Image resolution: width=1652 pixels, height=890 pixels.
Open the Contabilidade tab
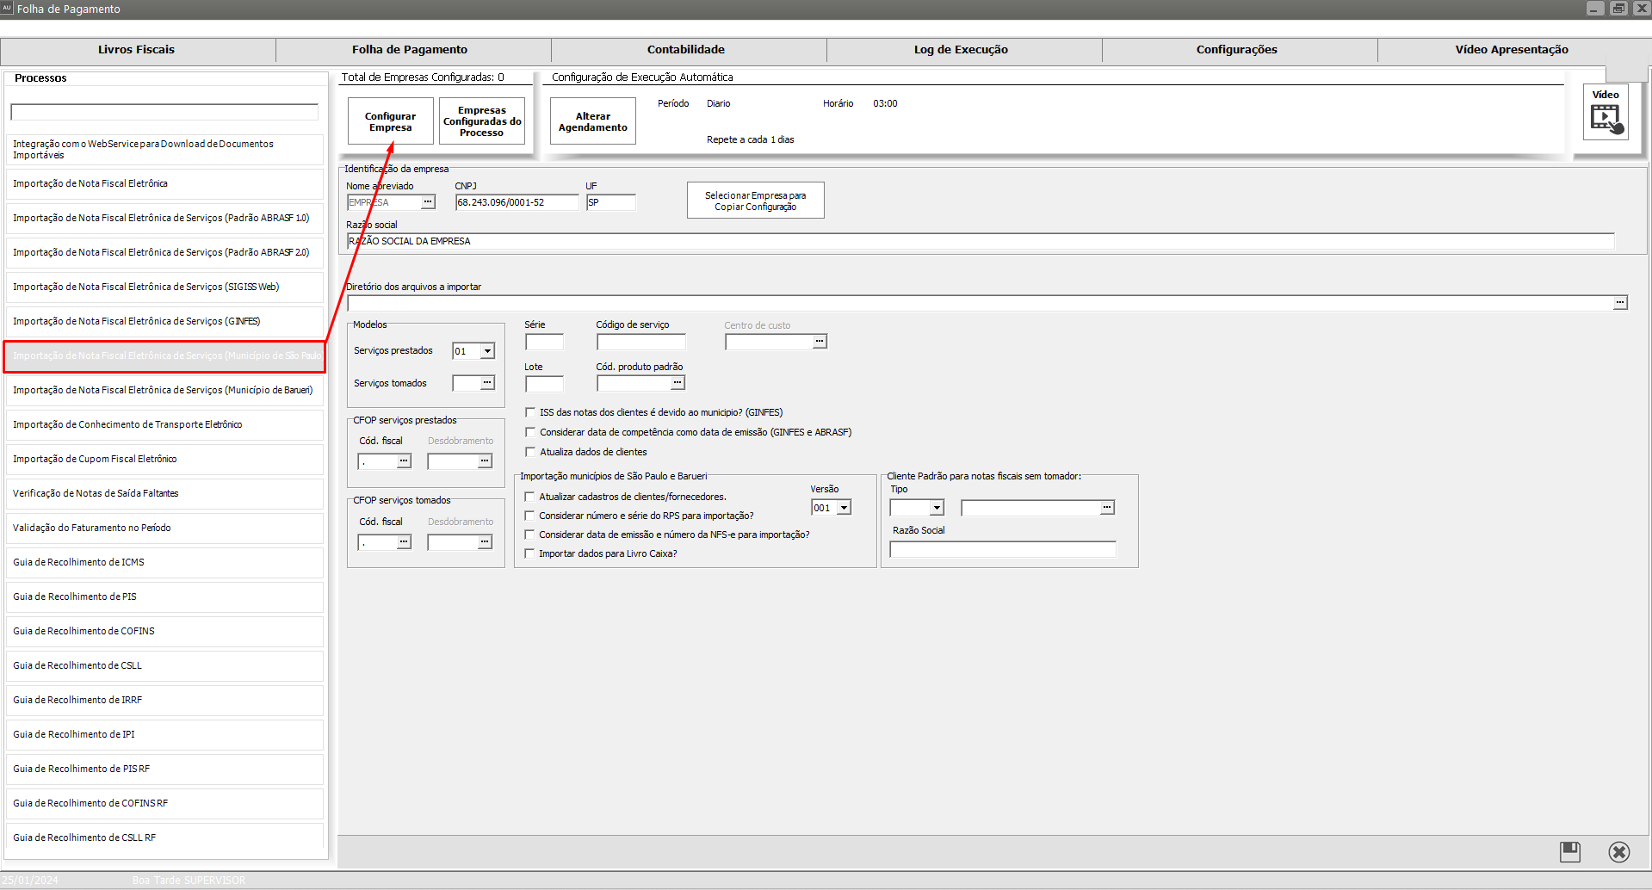click(x=686, y=50)
